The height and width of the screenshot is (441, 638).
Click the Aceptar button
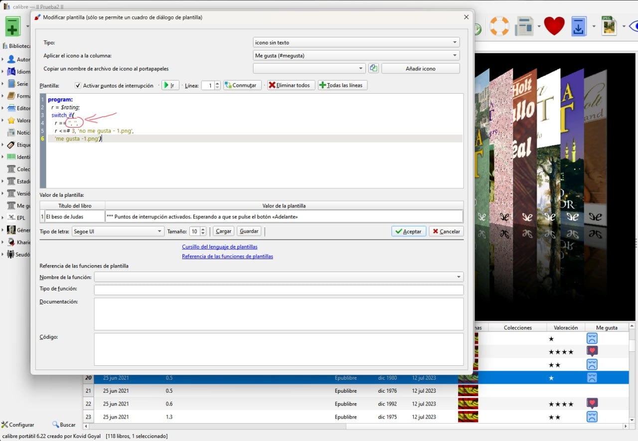pyautogui.click(x=408, y=231)
